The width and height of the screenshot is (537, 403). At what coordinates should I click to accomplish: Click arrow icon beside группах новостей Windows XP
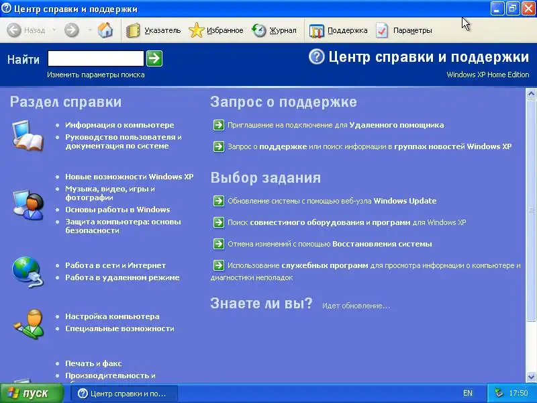(219, 146)
